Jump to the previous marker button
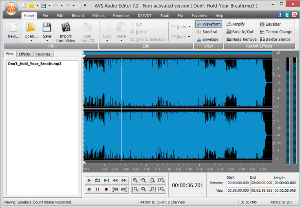The height and width of the screenshot is (208, 302). [115, 189]
